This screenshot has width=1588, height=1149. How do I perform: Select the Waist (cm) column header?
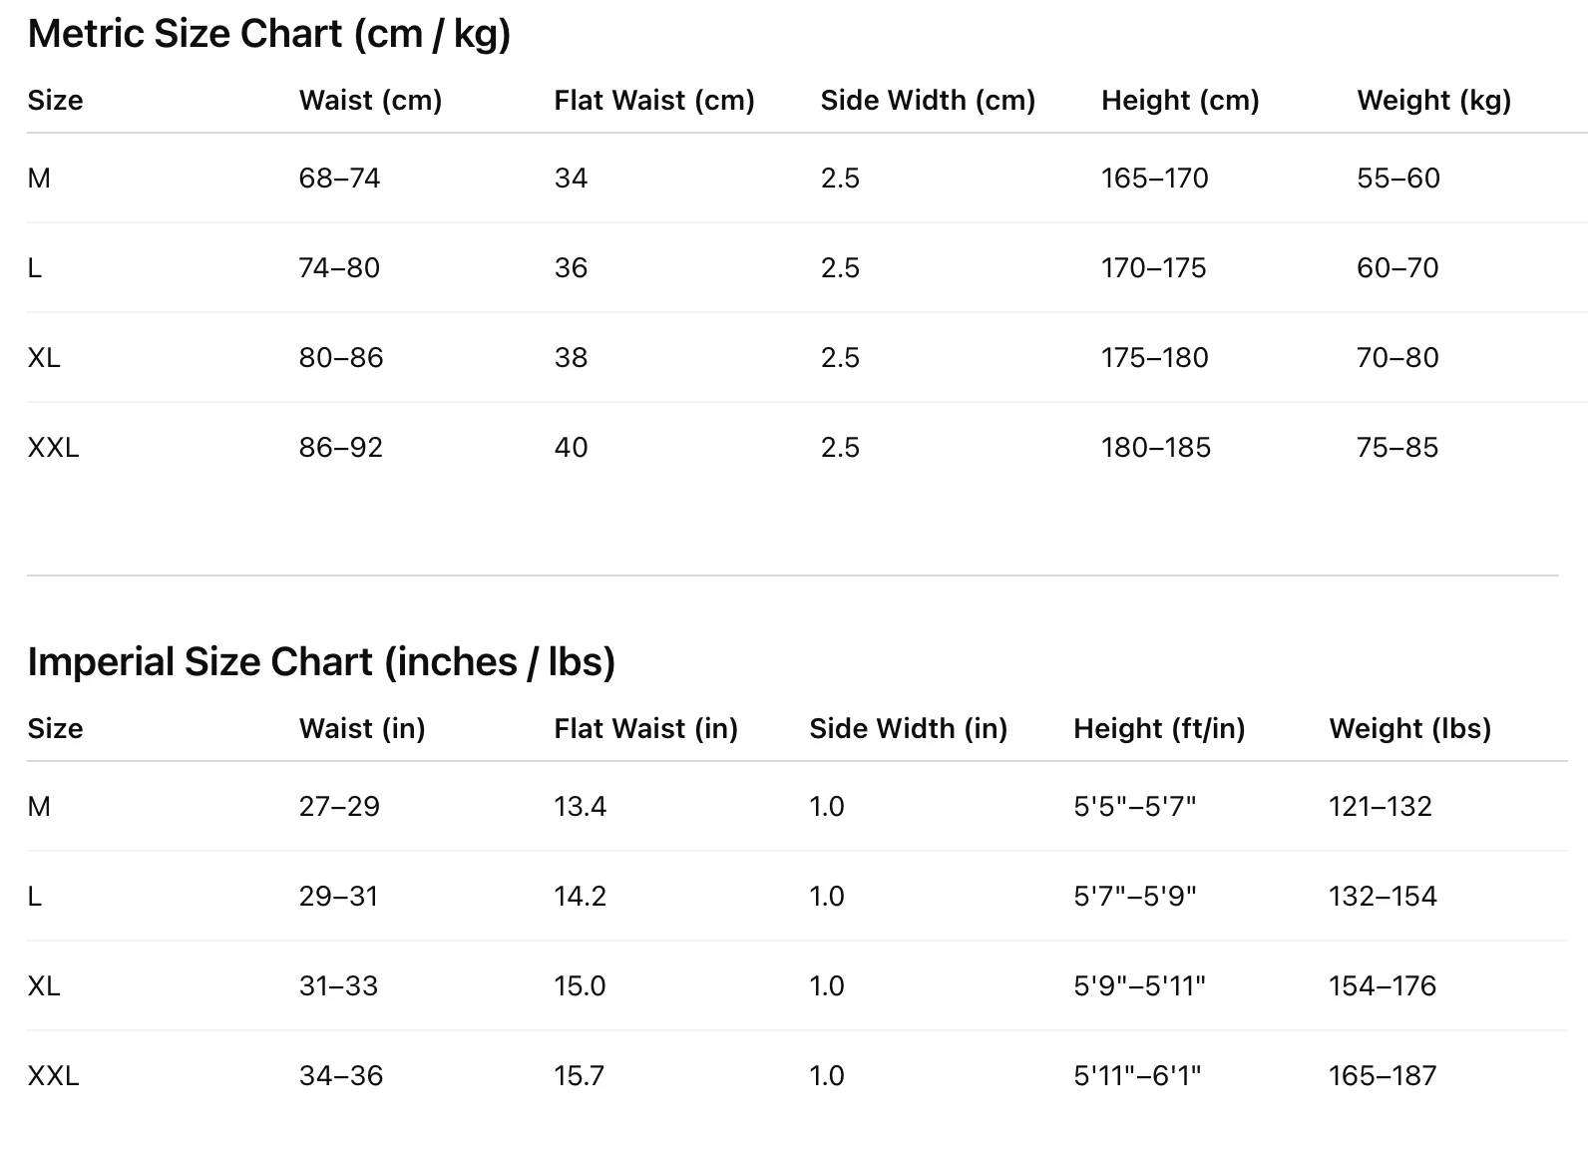(x=370, y=101)
